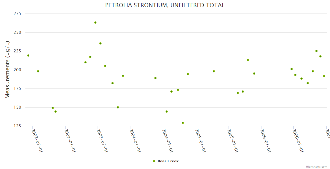Click the last data point on the right
The image size is (330, 169).
pyautogui.click(x=324, y=76)
